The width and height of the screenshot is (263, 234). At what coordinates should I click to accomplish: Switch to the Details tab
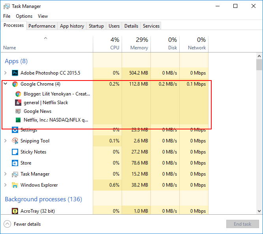pyautogui.click(x=131, y=26)
